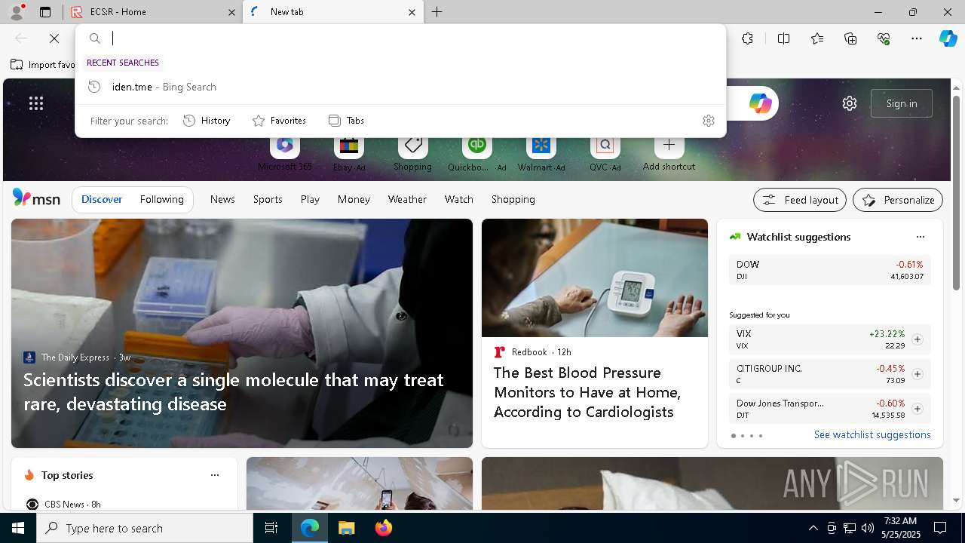The width and height of the screenshot is (965, 543).
Task: Add CITIGROUP INC. to watchlist
Action: [x=917, y=374]
